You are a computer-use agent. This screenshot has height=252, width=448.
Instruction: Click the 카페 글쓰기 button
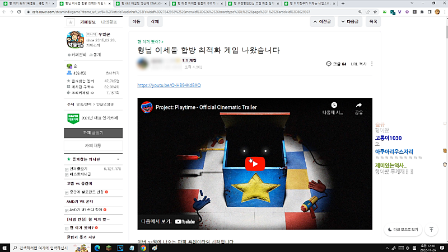pos(93,132)
